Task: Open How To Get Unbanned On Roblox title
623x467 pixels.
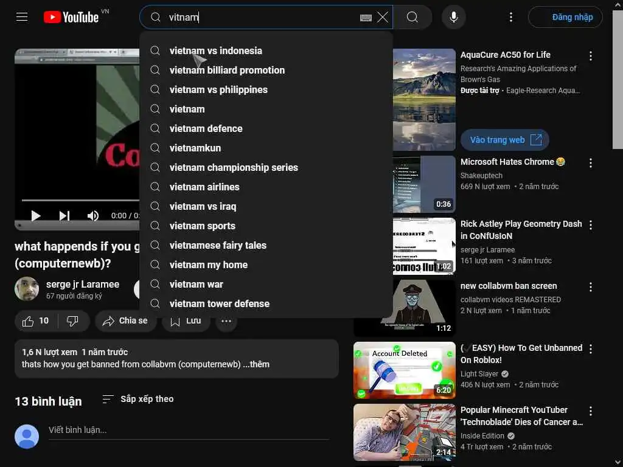Action: 521,354
